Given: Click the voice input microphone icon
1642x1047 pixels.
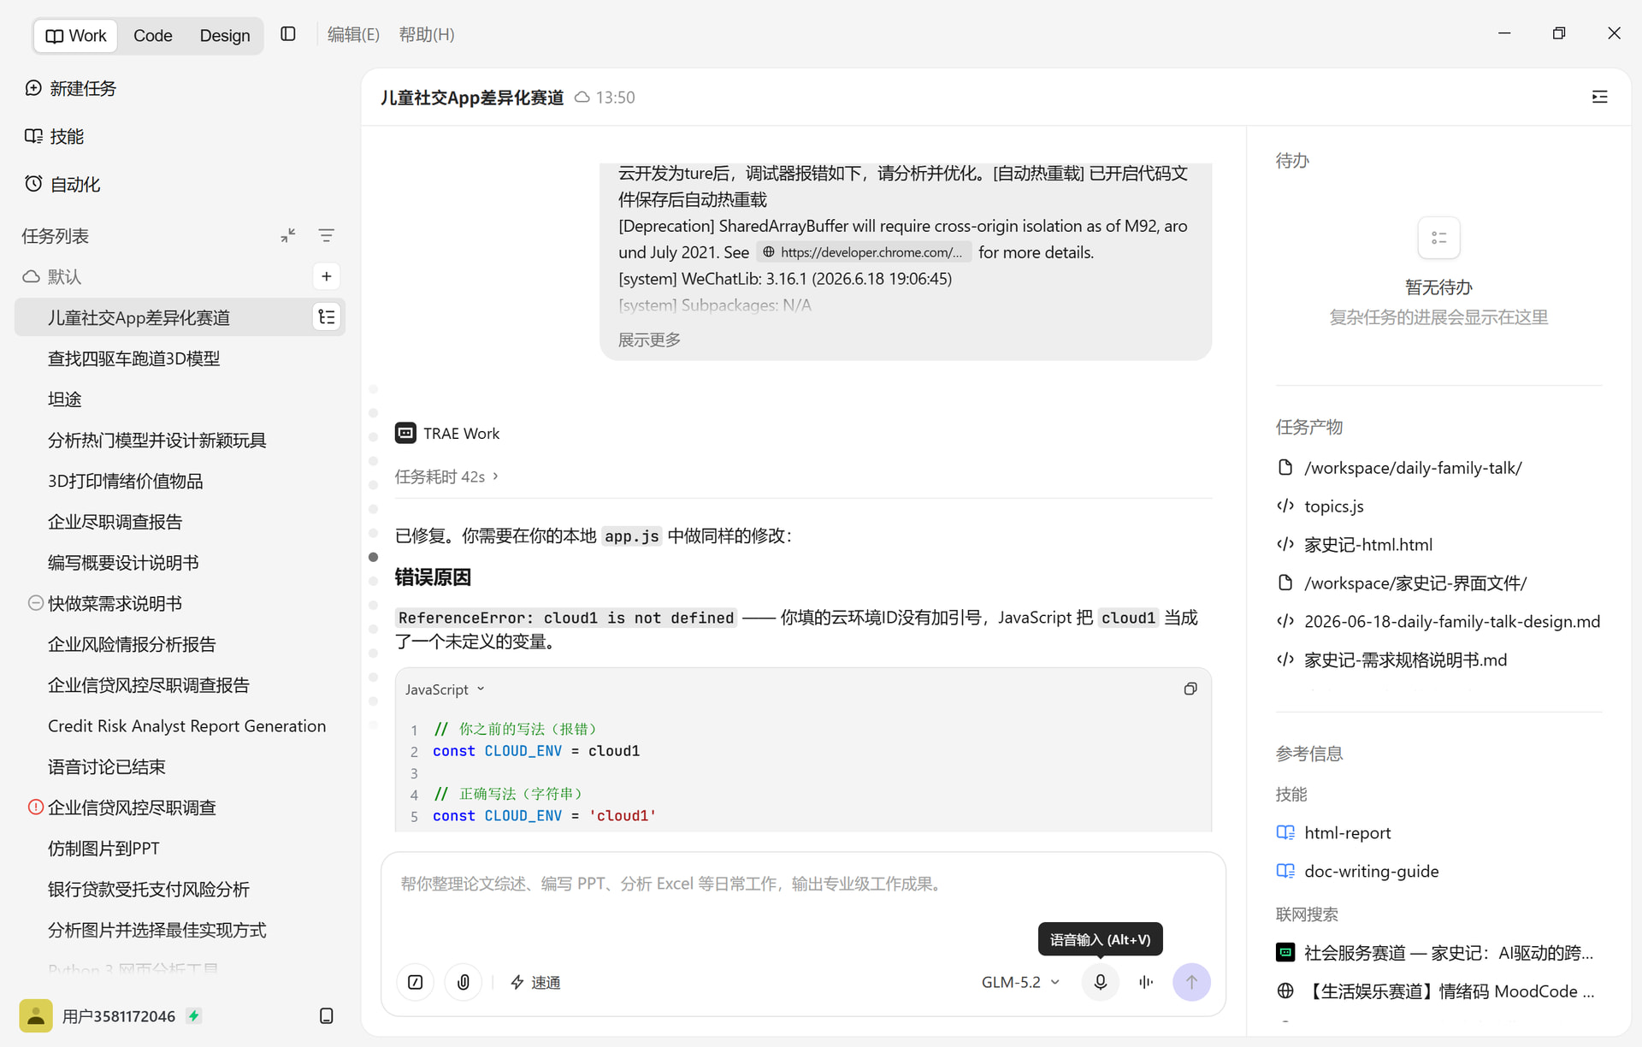Looking at the screenshot, I should click(1101, 982).
